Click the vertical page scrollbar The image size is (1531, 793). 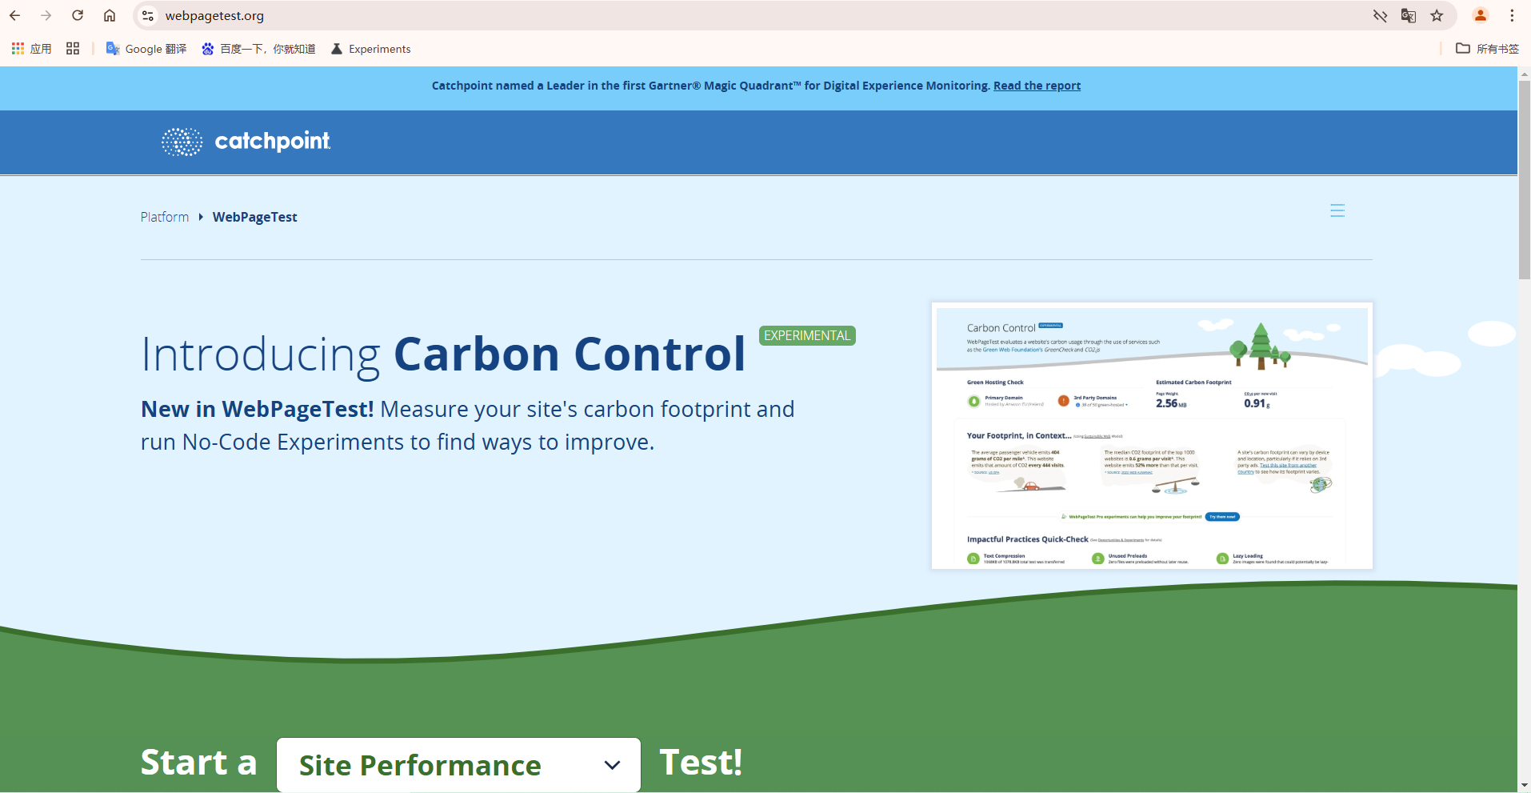click(1524, 180)
